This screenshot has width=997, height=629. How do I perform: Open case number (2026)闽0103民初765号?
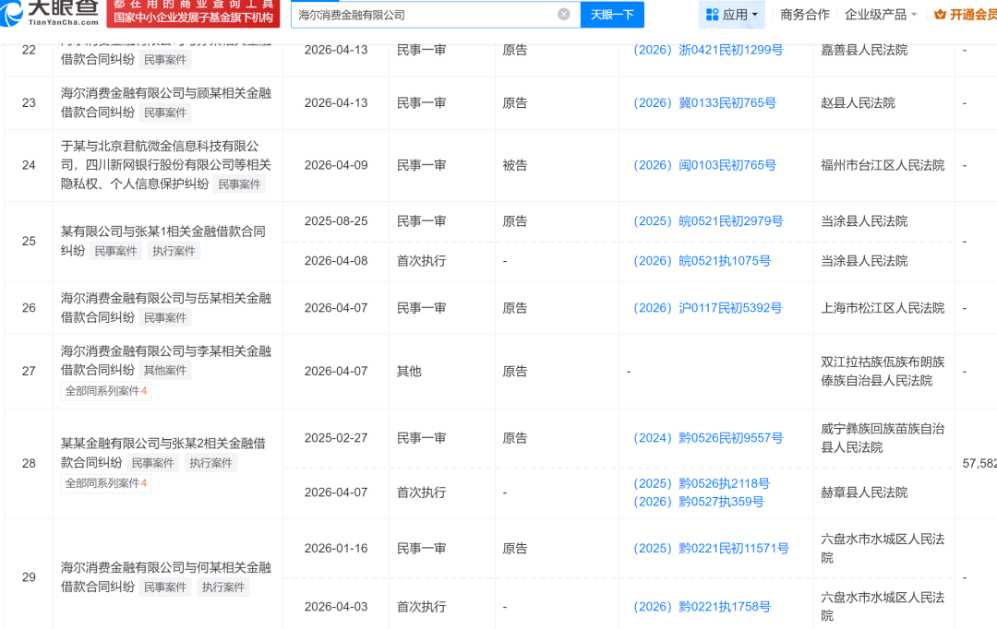coord(704,165)
